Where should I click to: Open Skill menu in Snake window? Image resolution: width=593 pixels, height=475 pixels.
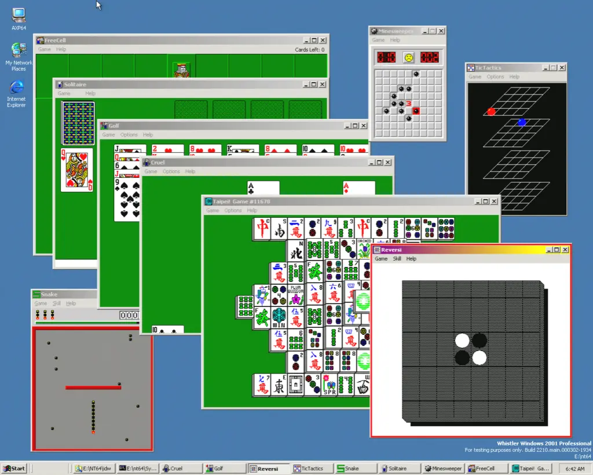(x=56, y=304)
